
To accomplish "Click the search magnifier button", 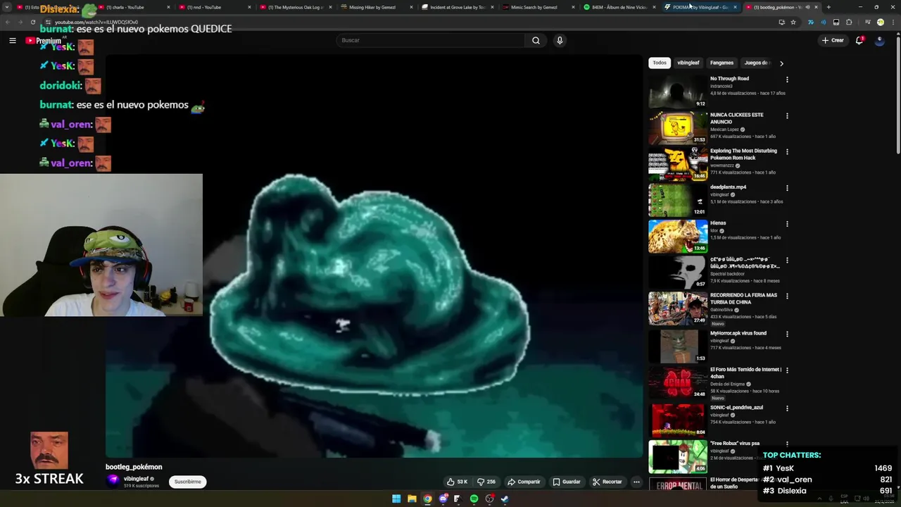I will 536,40.
